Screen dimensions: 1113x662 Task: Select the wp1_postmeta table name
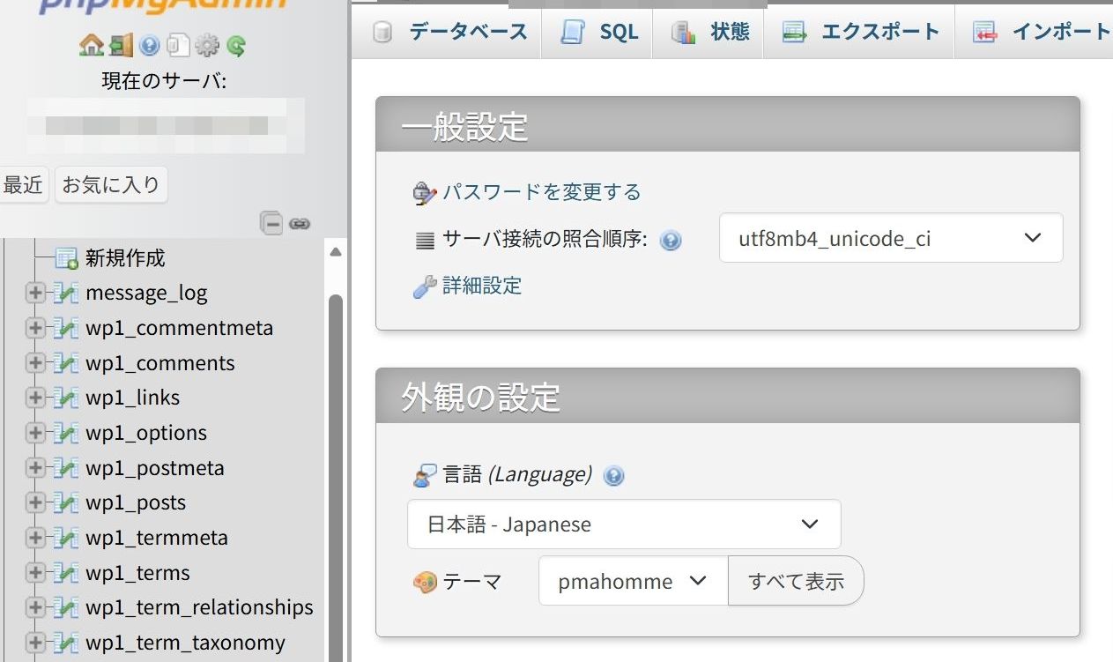[155, 468]
